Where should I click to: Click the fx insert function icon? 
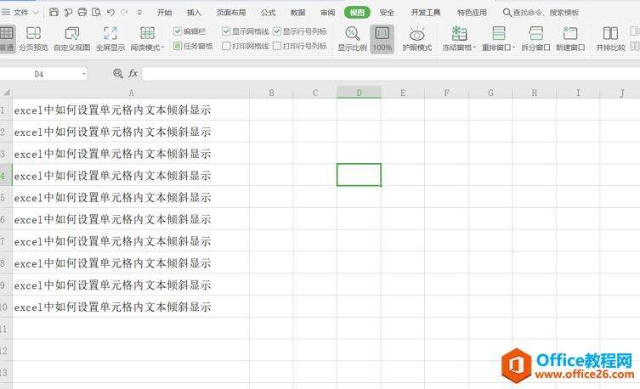(133, 73)
